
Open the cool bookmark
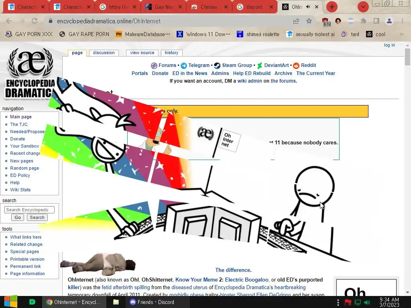[x=376, y=34]
